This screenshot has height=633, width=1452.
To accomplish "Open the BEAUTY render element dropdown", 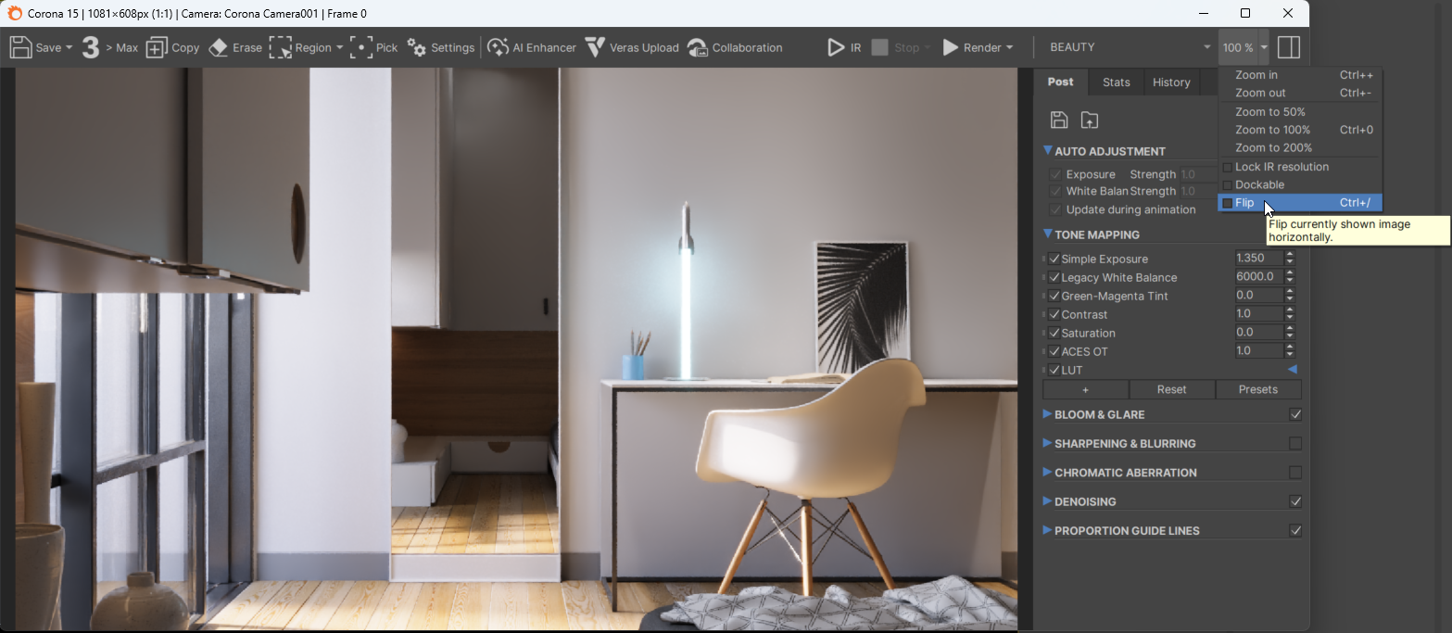I will coord(1130,47).
